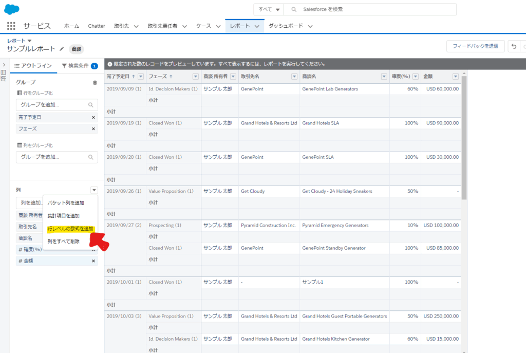Click the 列を追加 input field

click(29, 203)
